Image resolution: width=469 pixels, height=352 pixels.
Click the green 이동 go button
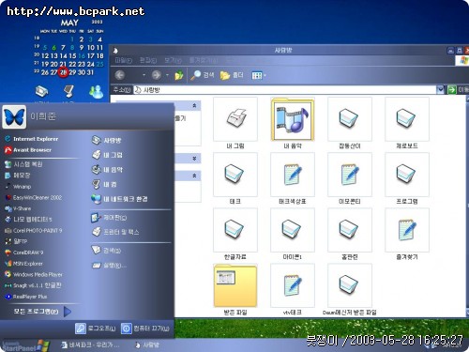(x=458, y=90)
